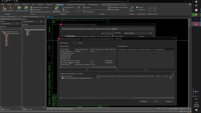Click horizontal scrollbar of Главное изделие list
Image resolution: width=201 pixels, height=113 pixels.
coord(88,67)
